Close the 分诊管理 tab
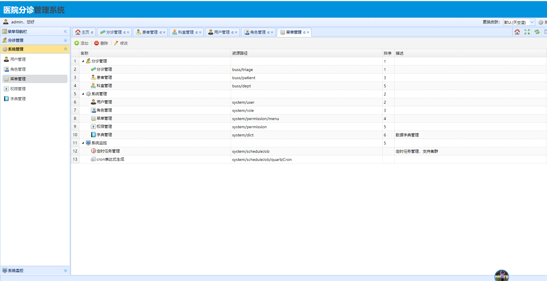The width and height of the screenshot is (547, 281). coord(128,32)
